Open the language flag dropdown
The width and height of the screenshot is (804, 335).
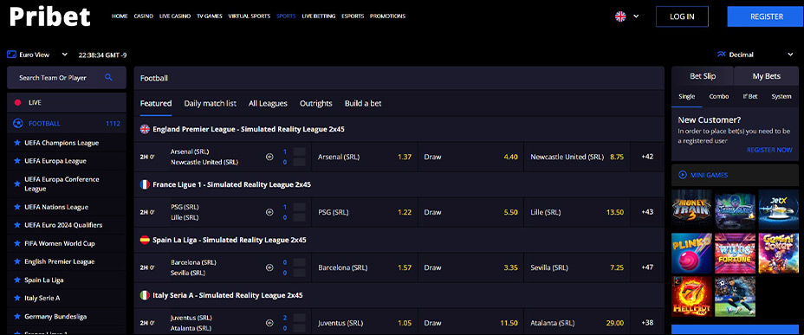(626, 16)
